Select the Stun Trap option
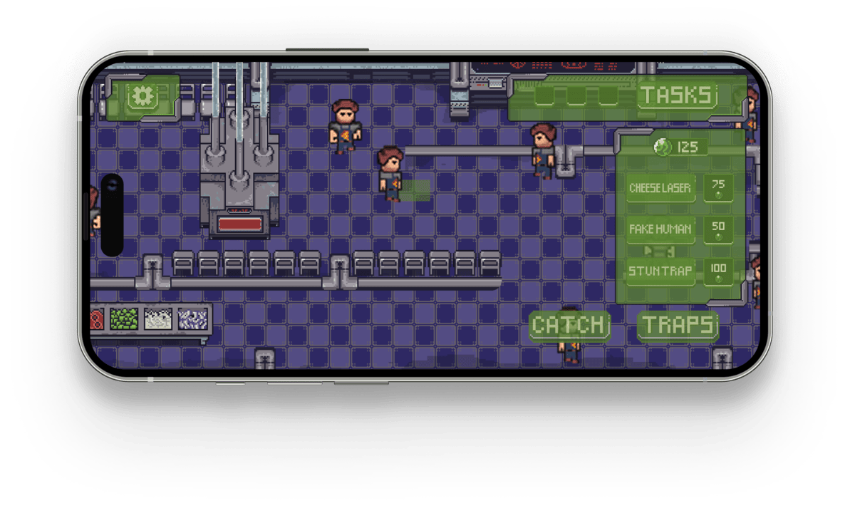The image size is (850, 513). click(x=660, y=271)
